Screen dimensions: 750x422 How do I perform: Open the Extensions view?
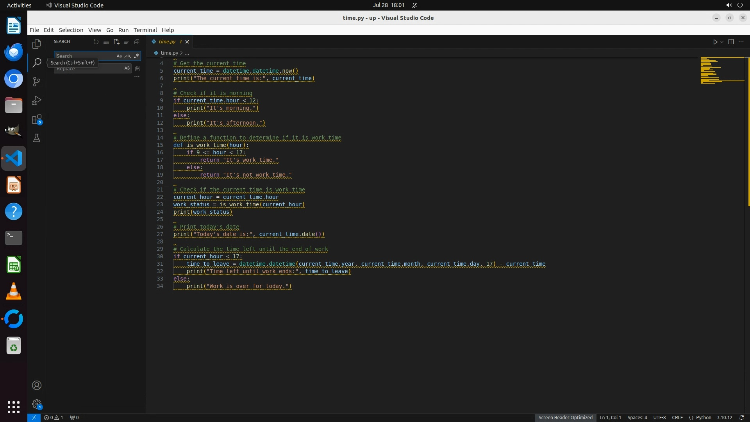point(37,120)
